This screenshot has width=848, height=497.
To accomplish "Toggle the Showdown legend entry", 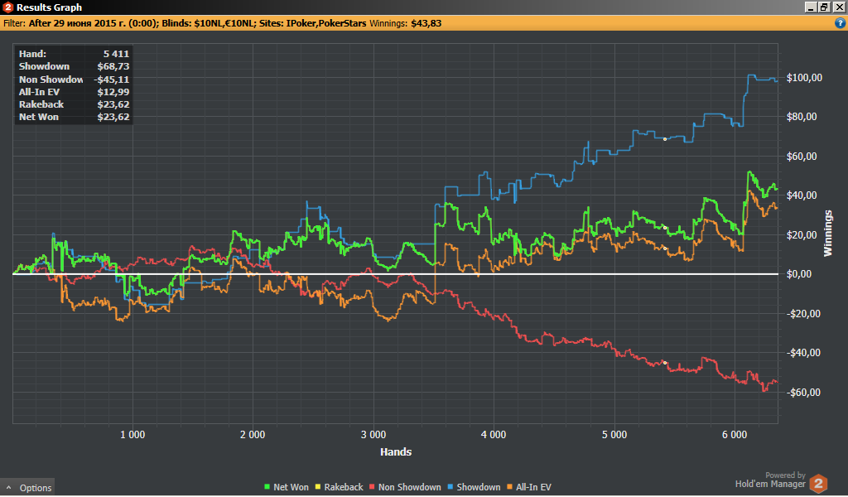I will pos(474,487).
